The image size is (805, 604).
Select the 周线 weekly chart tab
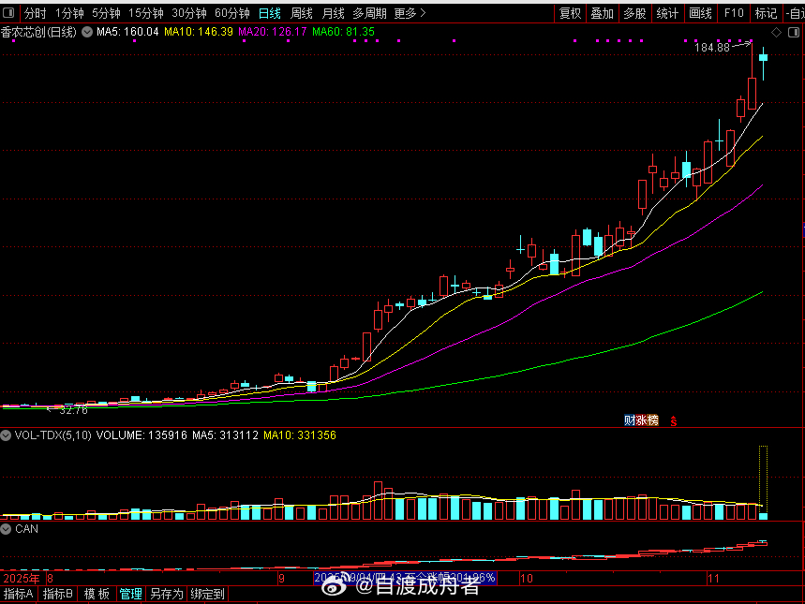pos(302,13)
